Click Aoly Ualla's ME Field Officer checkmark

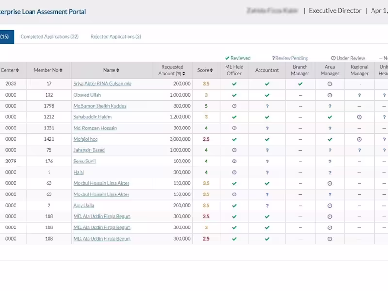[234, 206]
